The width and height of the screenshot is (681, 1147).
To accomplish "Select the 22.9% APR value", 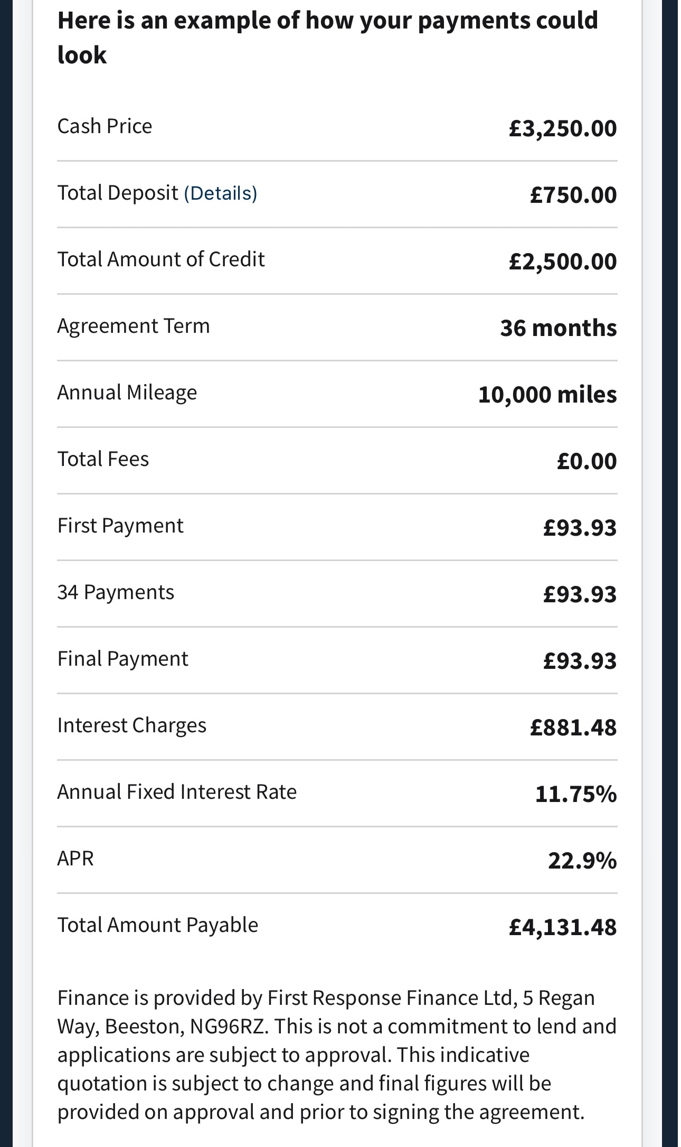I will coord(582,861).
